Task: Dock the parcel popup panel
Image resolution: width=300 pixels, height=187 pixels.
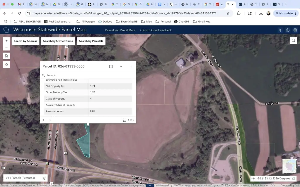Action: coord(111,66)
